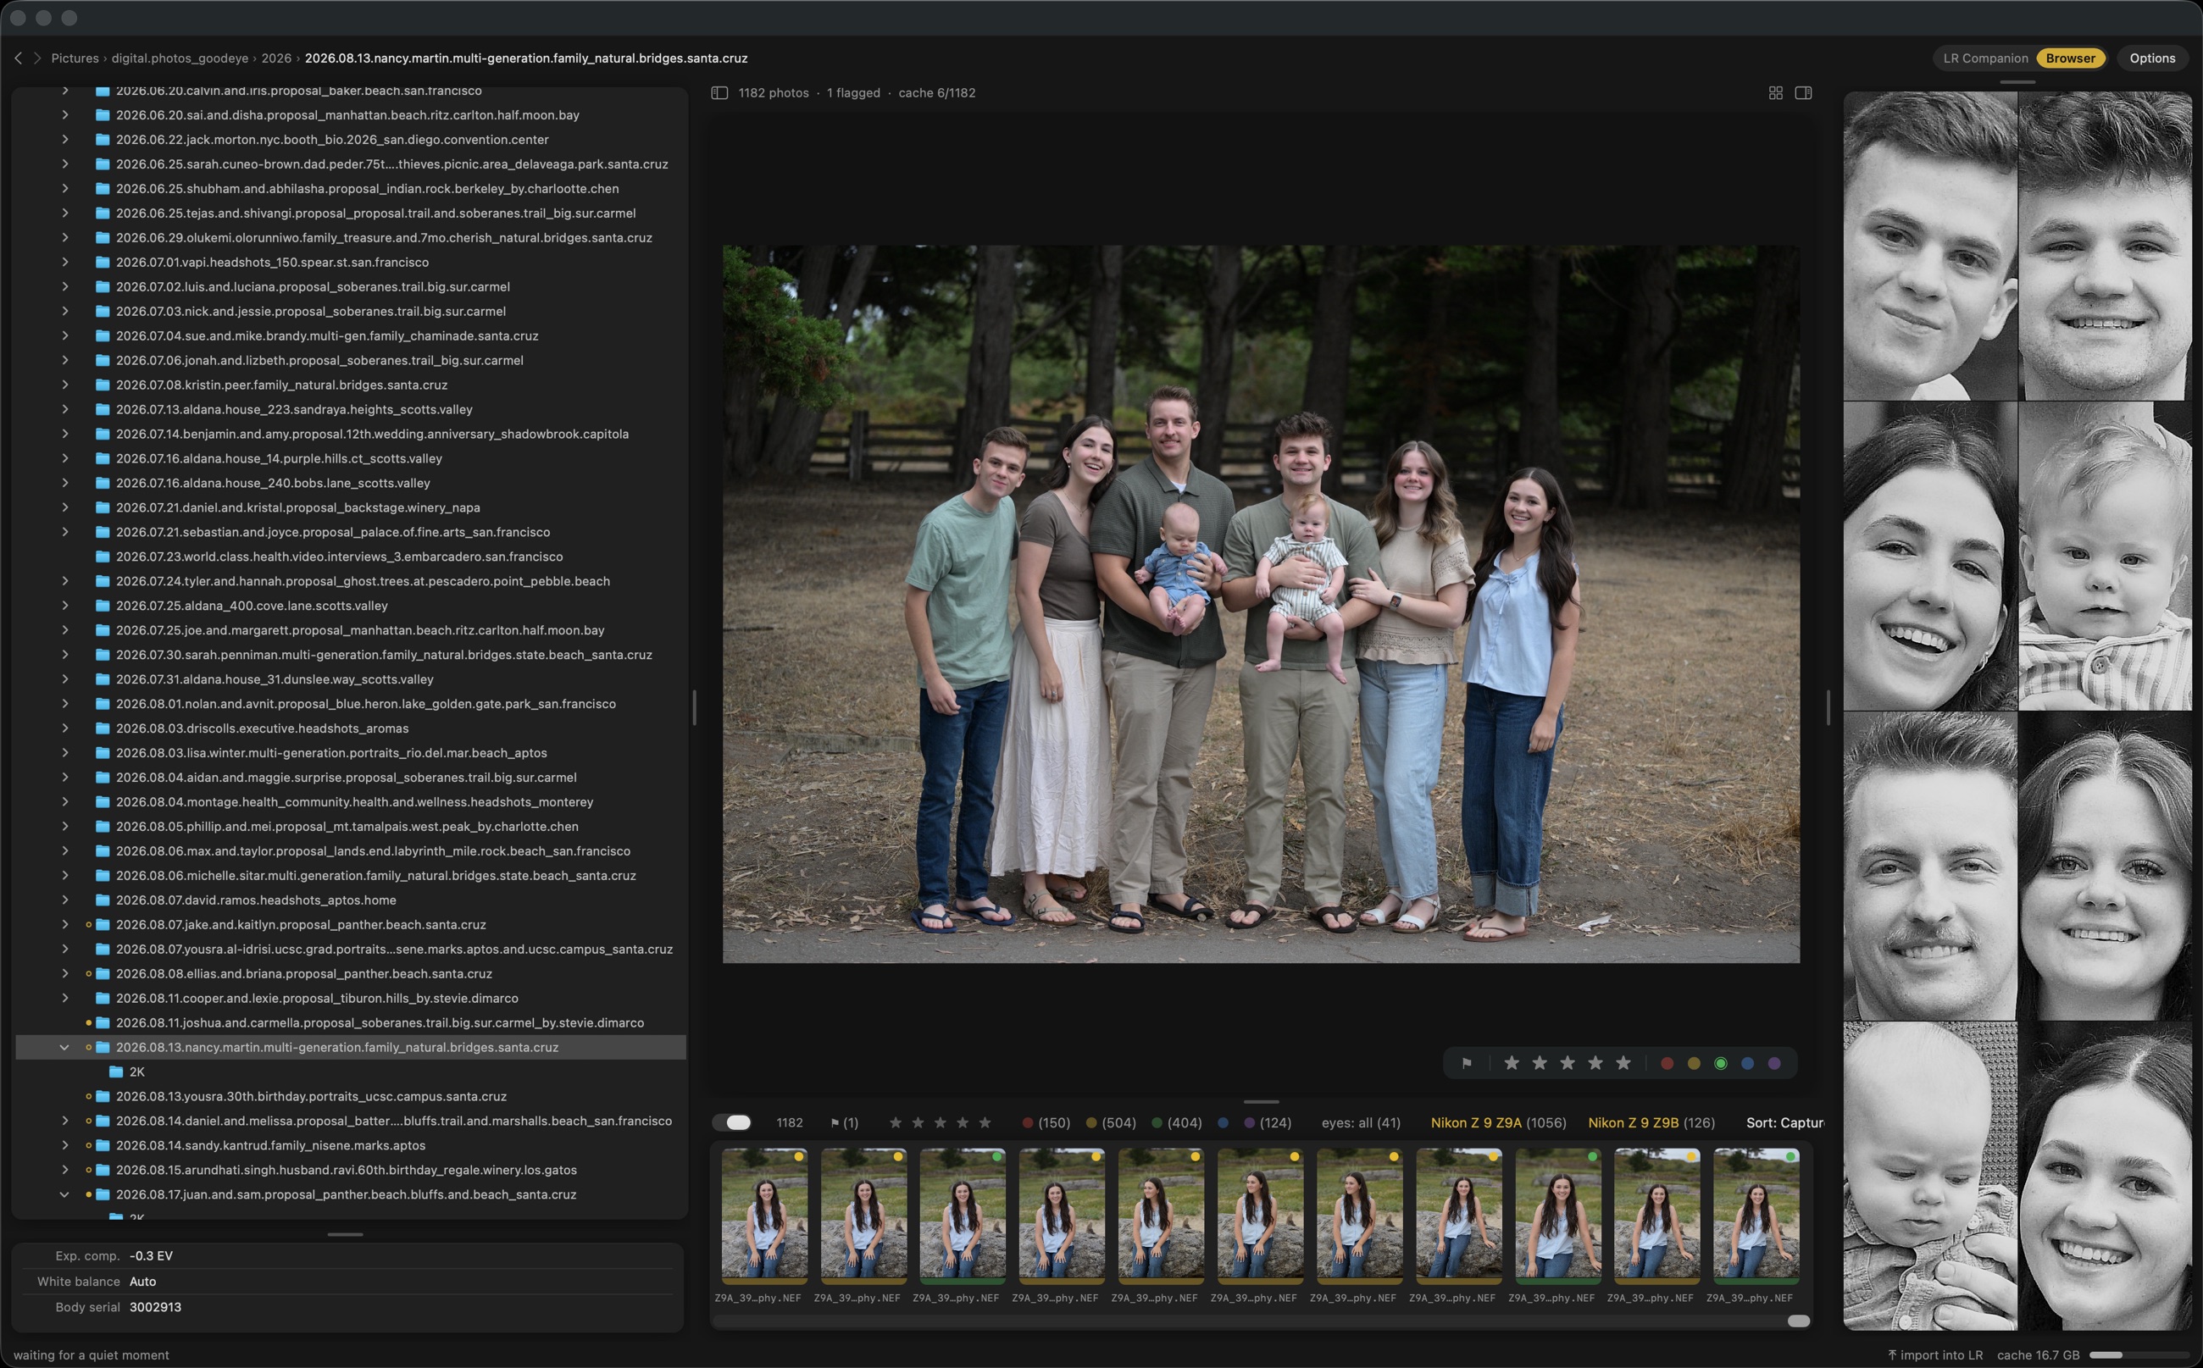The image size is (2203, 1368).
Task: Filter by Nikon Z 9 Z9B camera
Action: [x=1651, y=1123]
